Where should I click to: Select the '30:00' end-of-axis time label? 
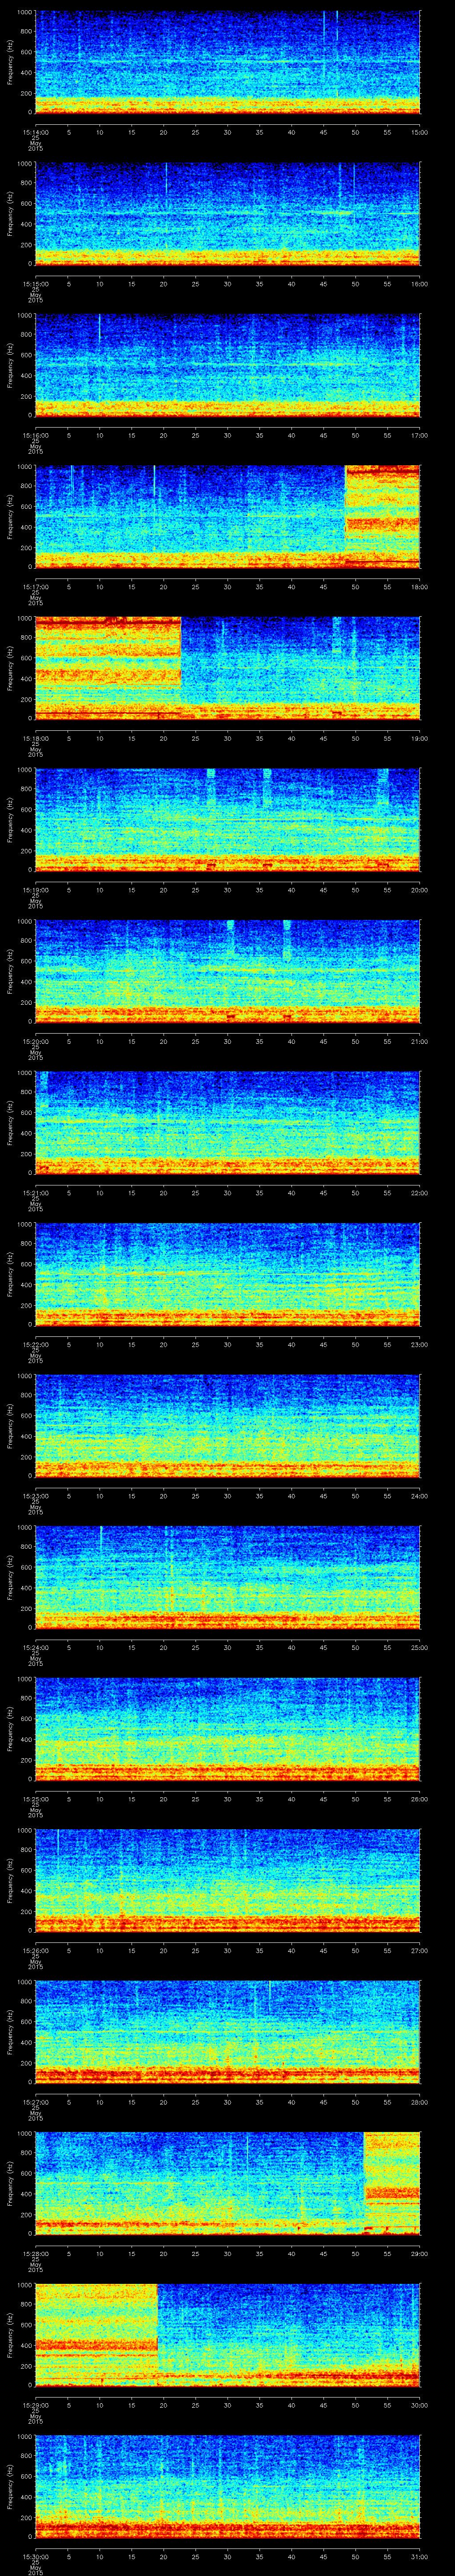pyautogui.click(x=420, y=2406)
